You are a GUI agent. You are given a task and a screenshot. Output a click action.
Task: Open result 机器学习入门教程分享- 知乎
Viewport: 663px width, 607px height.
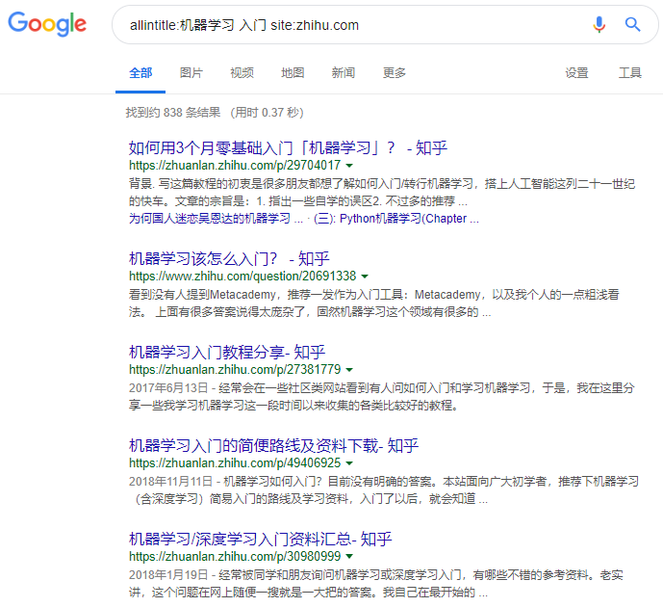227,352
